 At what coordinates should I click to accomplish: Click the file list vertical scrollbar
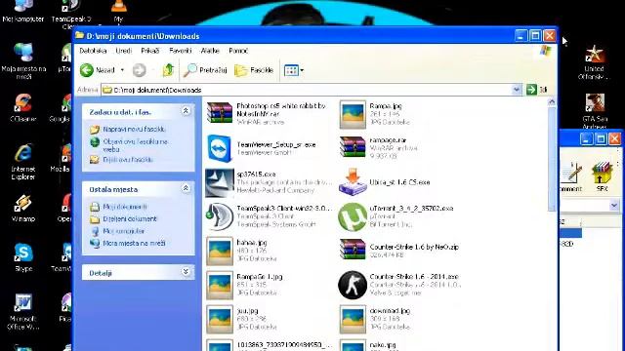552,159
